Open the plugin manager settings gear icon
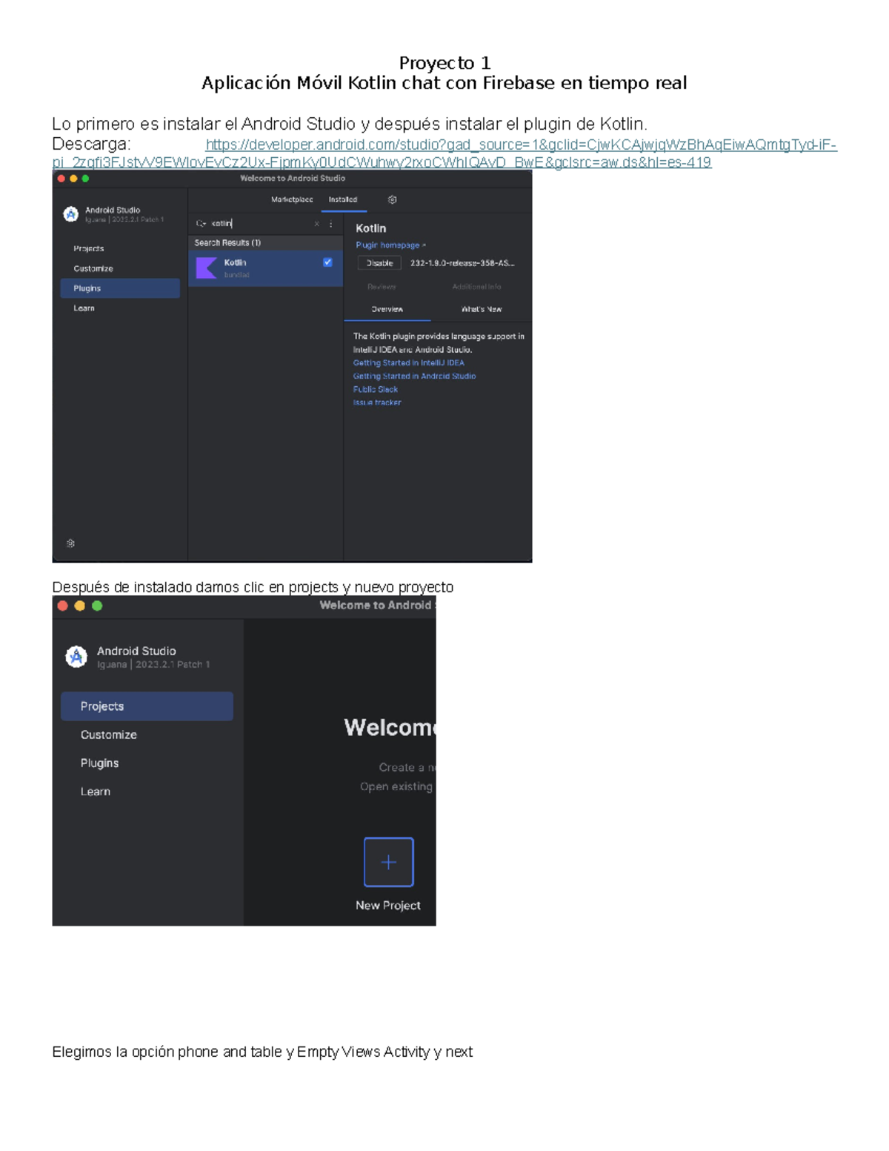Screen dimensions: 889x1151 [392, 199]
